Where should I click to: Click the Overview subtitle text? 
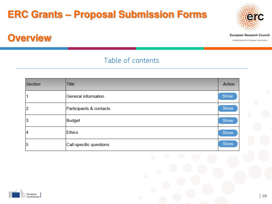coord(29,38)
